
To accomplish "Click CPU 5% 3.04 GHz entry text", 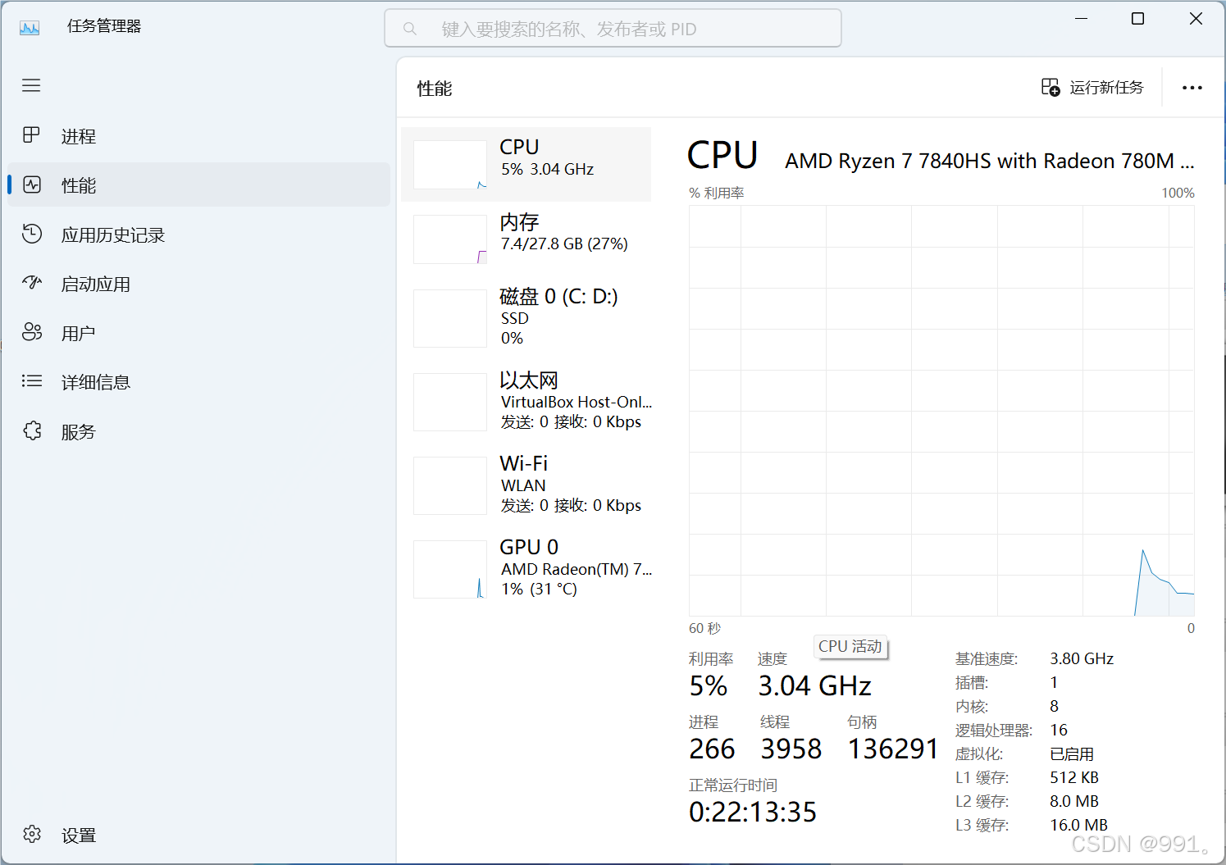I will pos(547,157).
